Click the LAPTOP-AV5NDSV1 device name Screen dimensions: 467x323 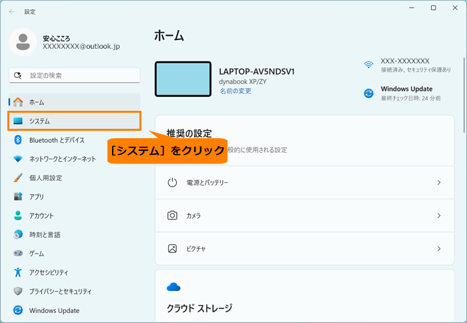click(257, 71)
